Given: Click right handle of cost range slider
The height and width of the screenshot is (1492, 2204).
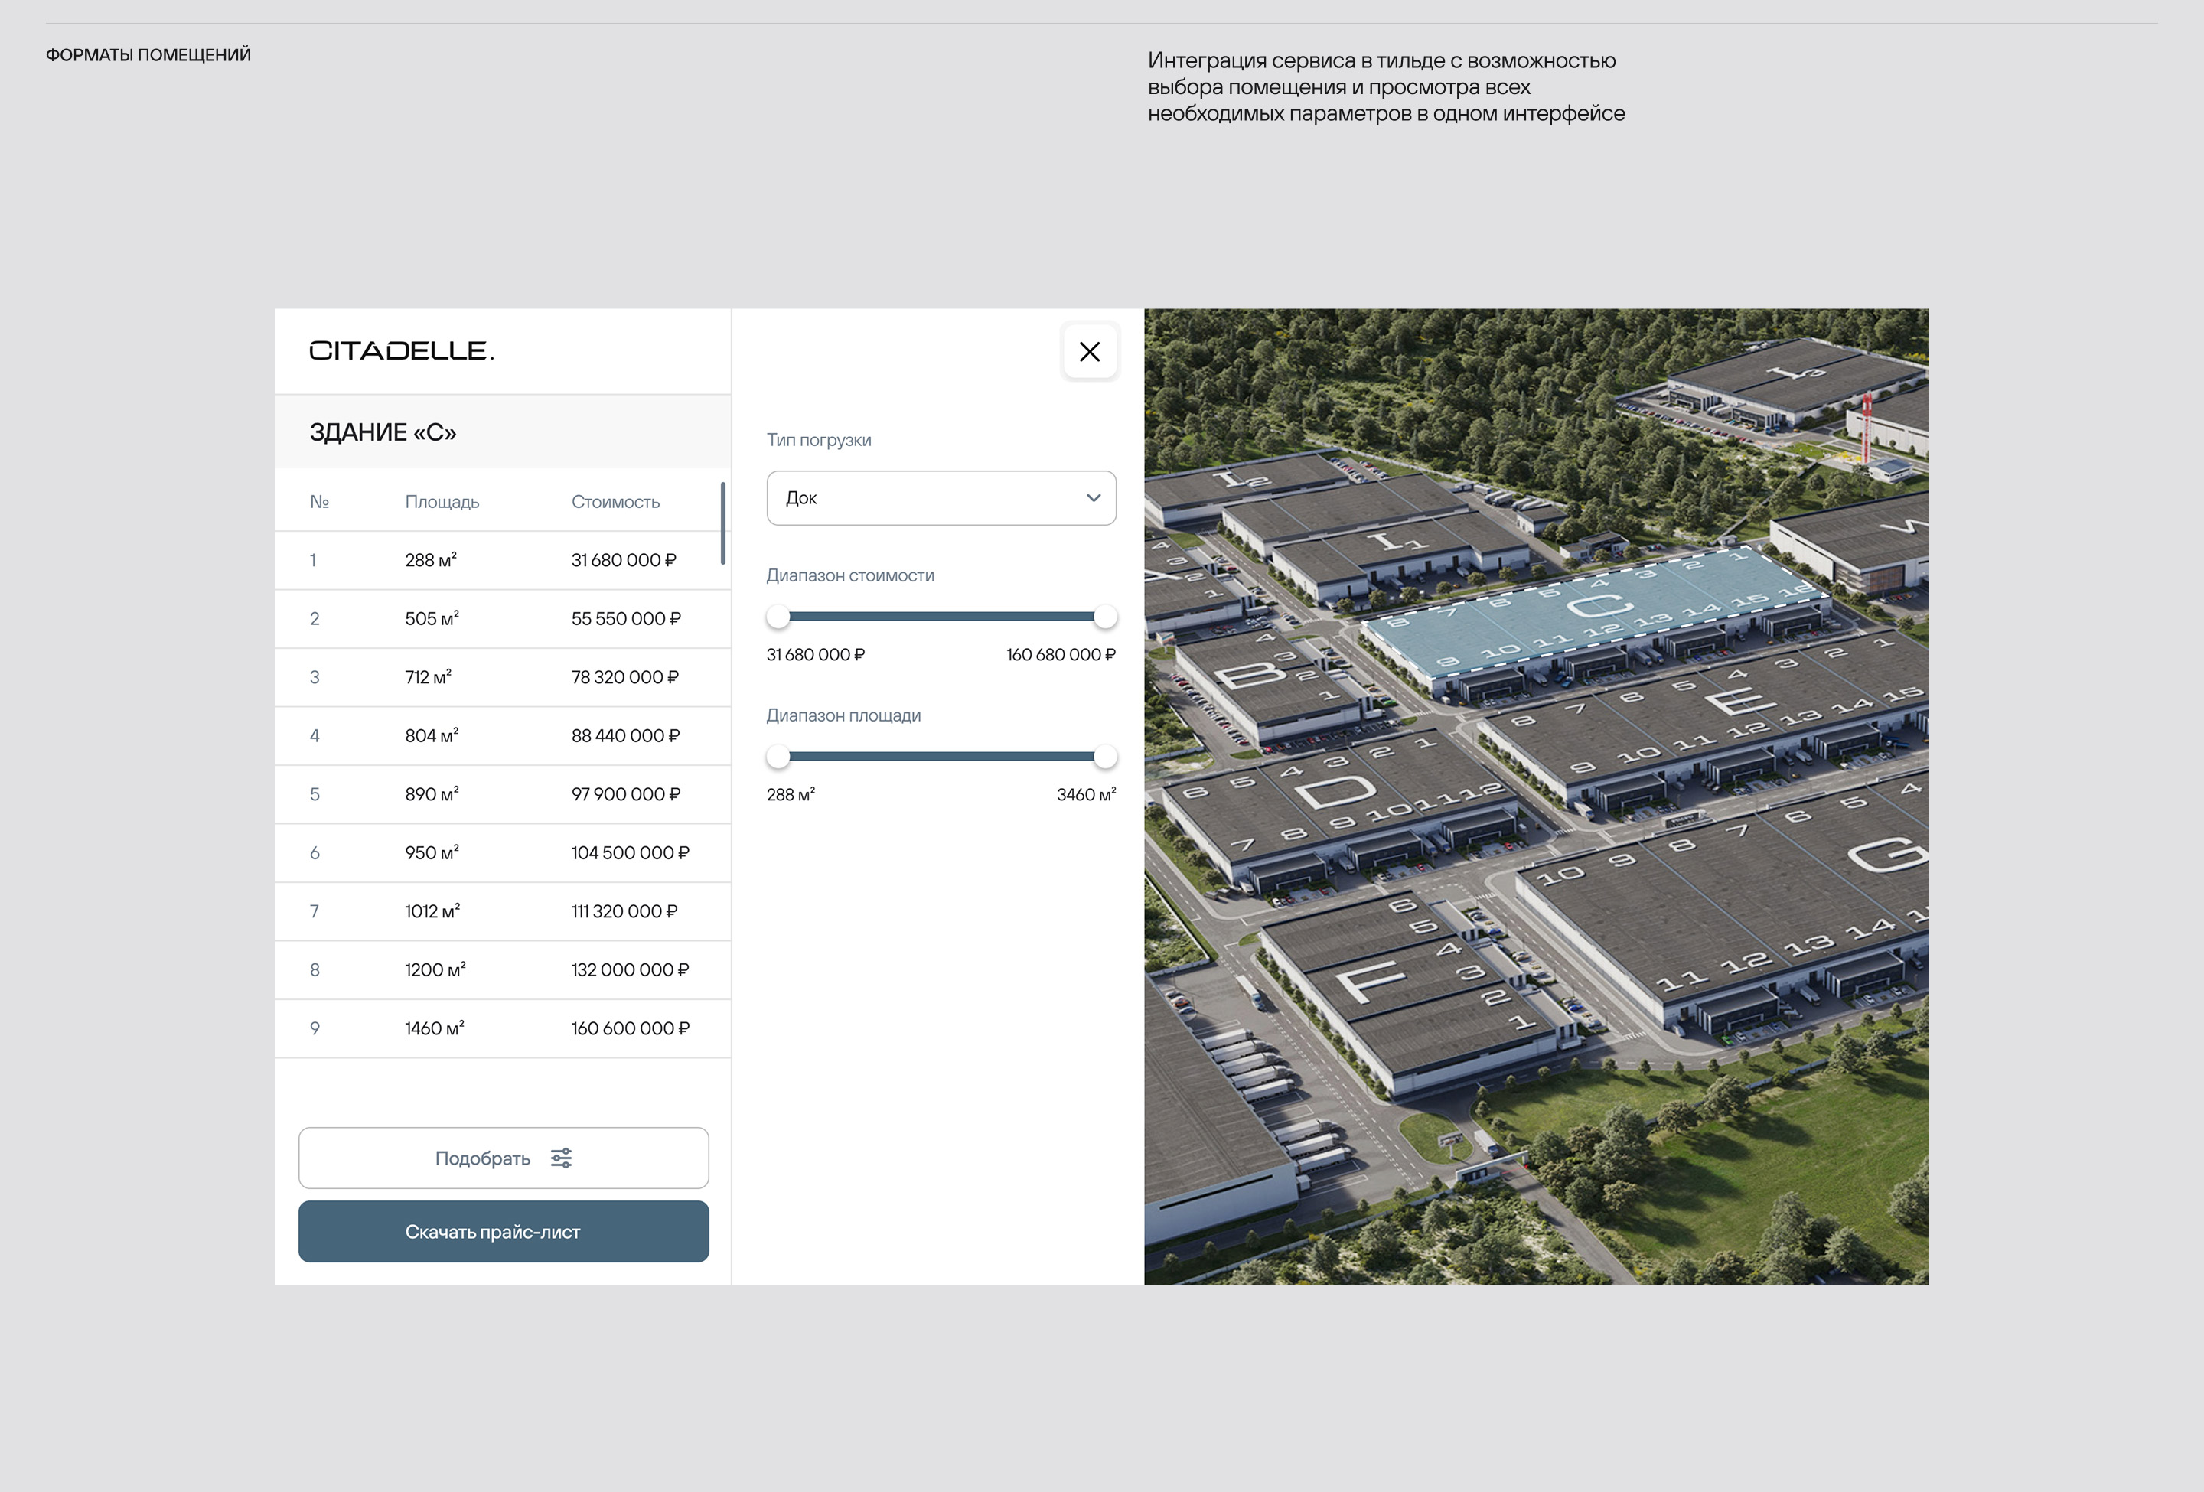Looking at the screenshot, I should point(1105,617).
